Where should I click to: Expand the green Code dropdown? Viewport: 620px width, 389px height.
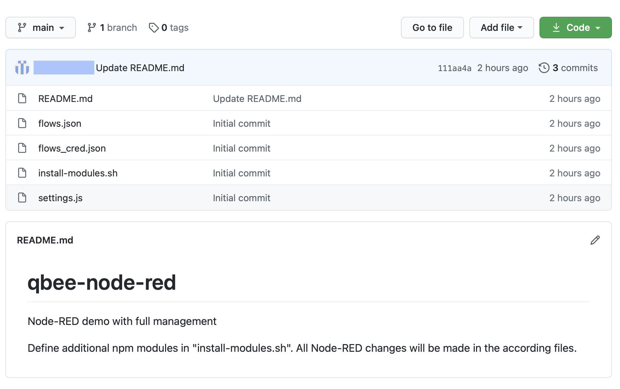[x=575, y=27]
